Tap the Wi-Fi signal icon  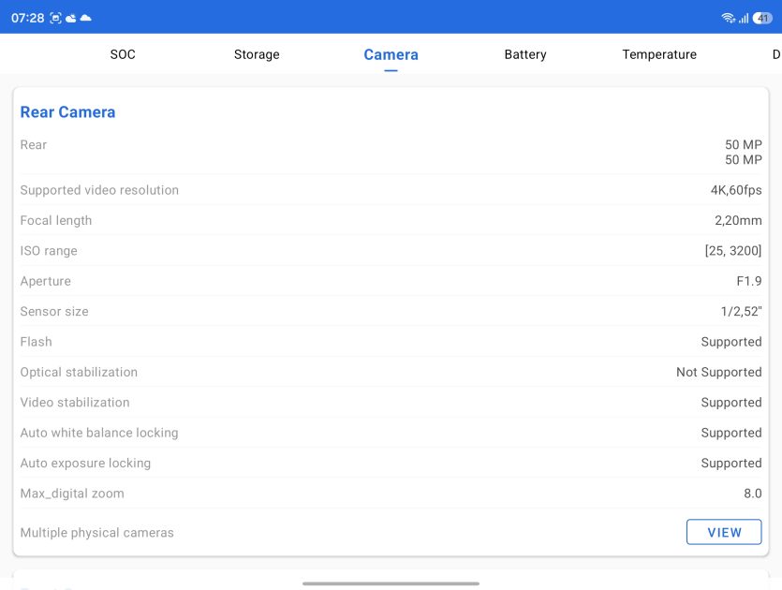tap(728, 19)
